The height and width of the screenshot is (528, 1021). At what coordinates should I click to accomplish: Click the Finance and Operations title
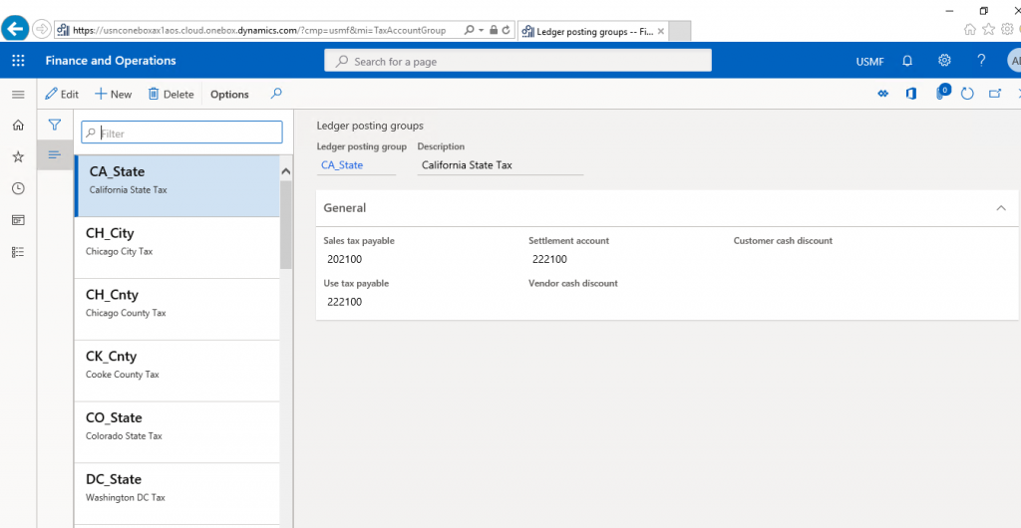111,61
